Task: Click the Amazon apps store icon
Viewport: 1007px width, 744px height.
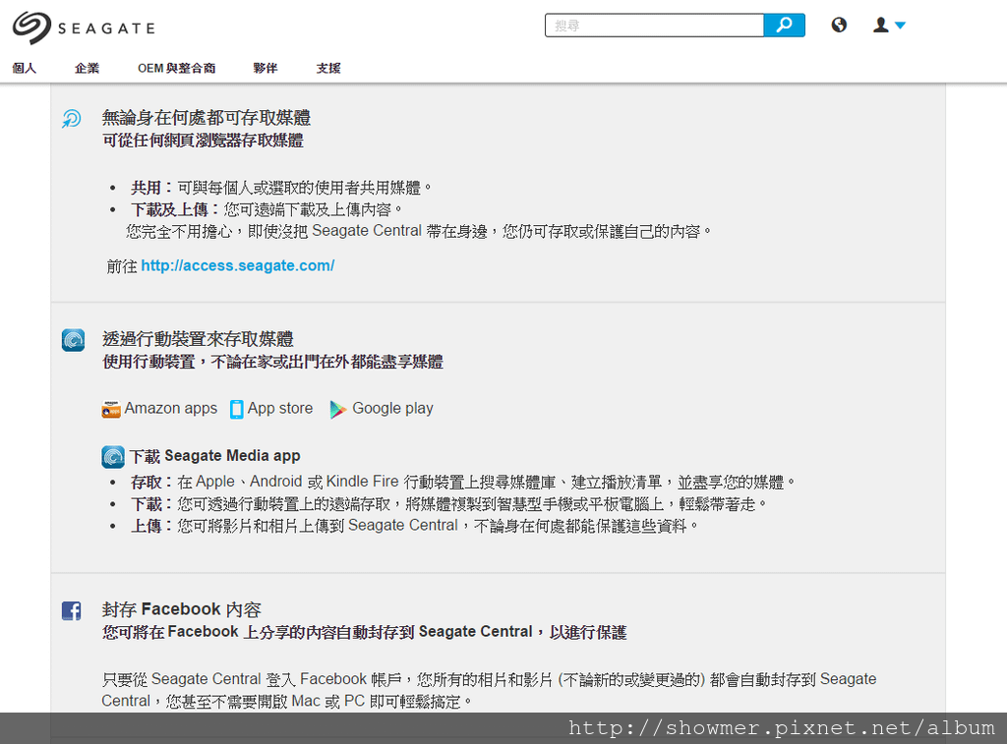Action: pos(110,409)
